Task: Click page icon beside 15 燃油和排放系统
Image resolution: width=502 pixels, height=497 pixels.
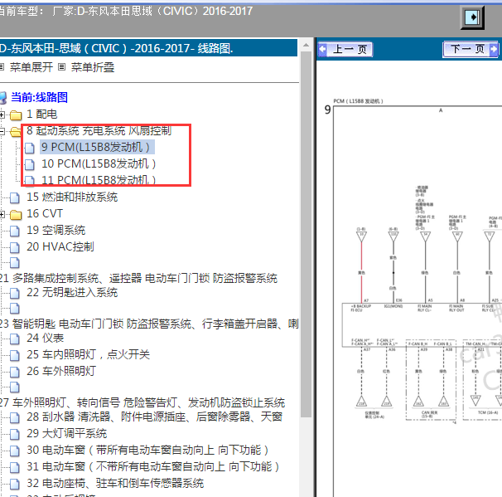Action: 15,197
